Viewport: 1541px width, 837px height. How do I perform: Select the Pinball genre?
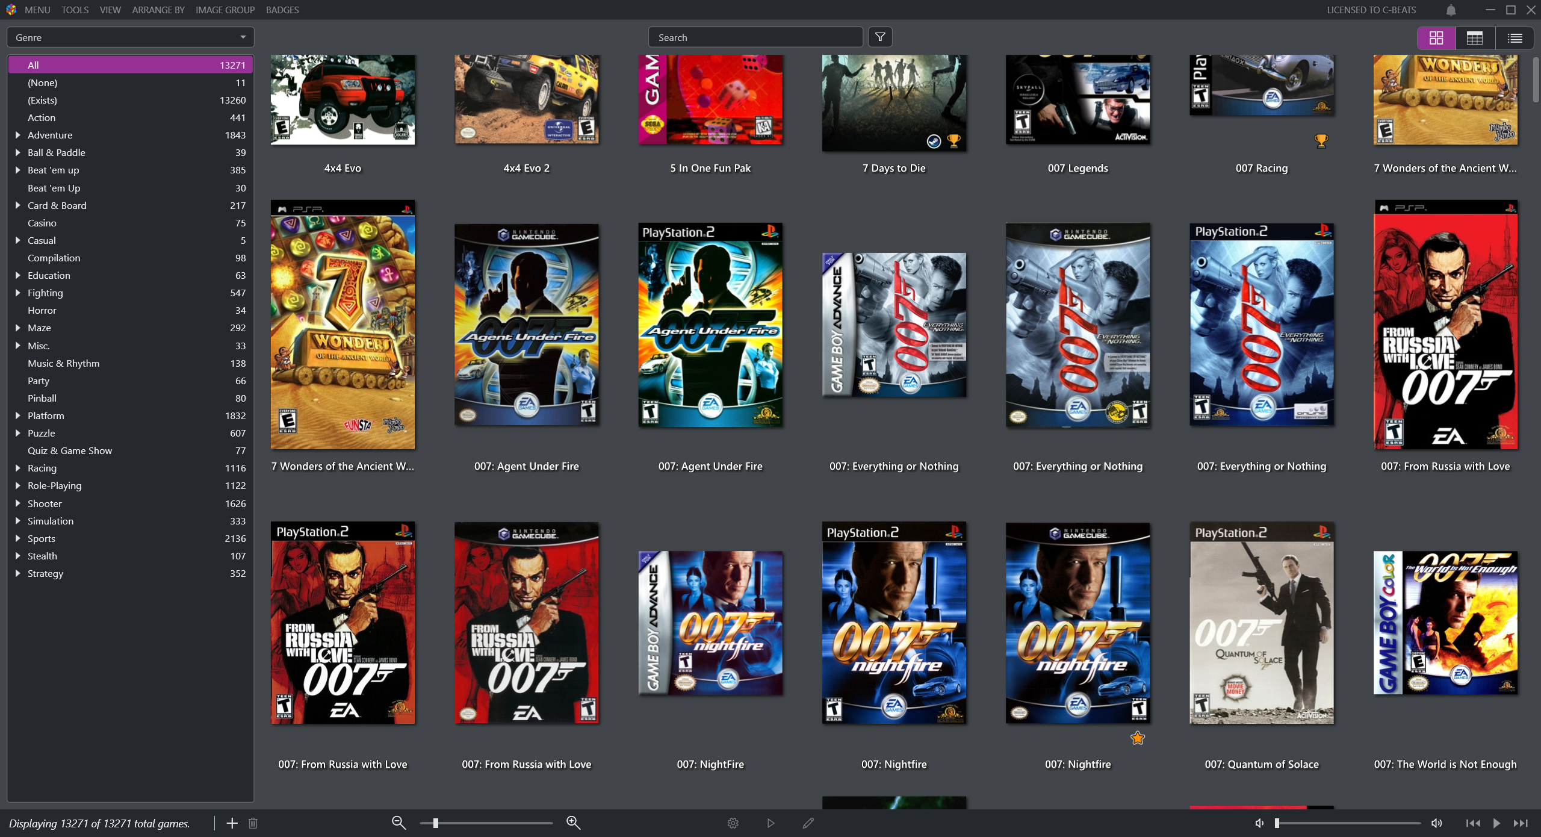[131, 398]
